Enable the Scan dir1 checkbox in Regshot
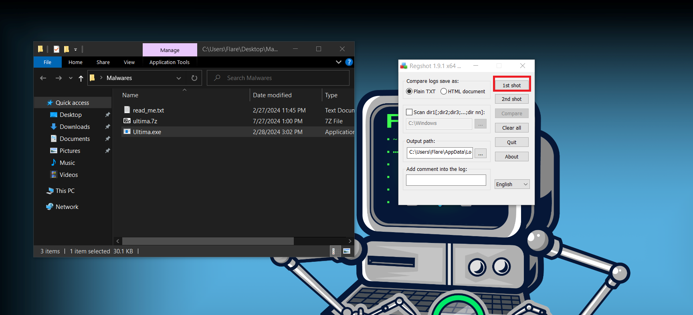 409,112
